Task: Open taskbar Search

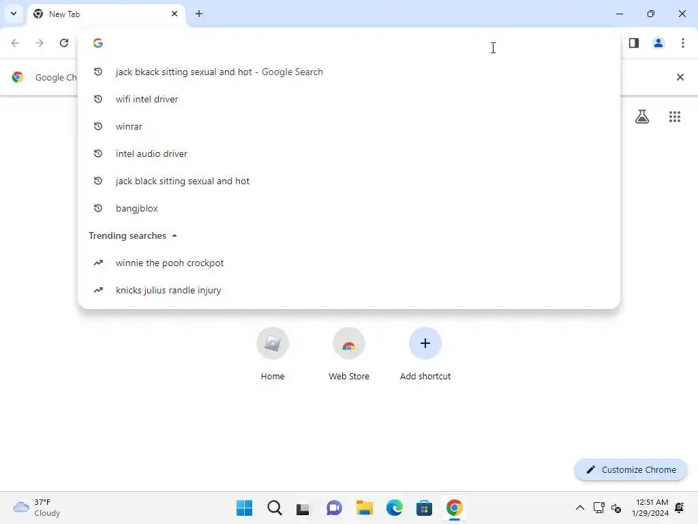Action: [x=275, y=508]
